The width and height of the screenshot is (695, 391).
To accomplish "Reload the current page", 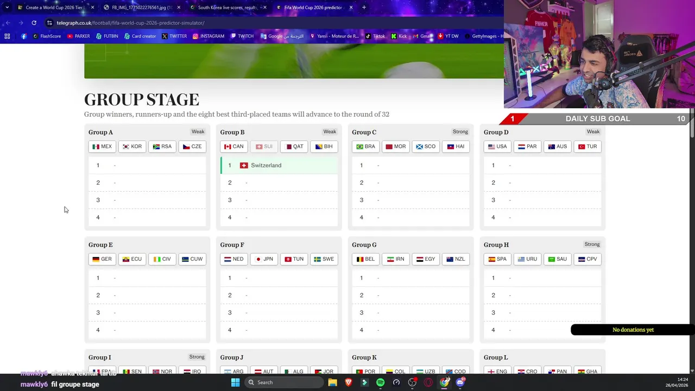I will 34,23.
